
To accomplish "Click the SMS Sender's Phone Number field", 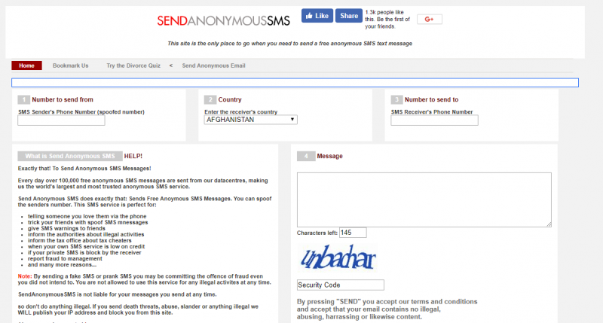I will (x=61, y=120).
